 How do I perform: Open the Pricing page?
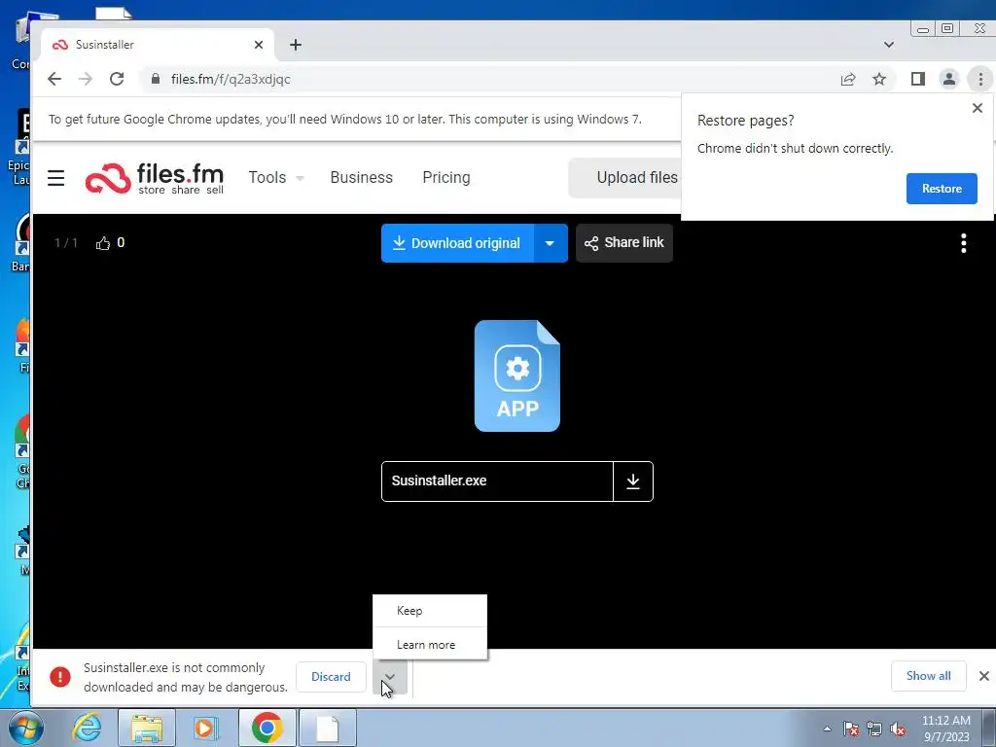pyautogui.click(x=446, y=178)
